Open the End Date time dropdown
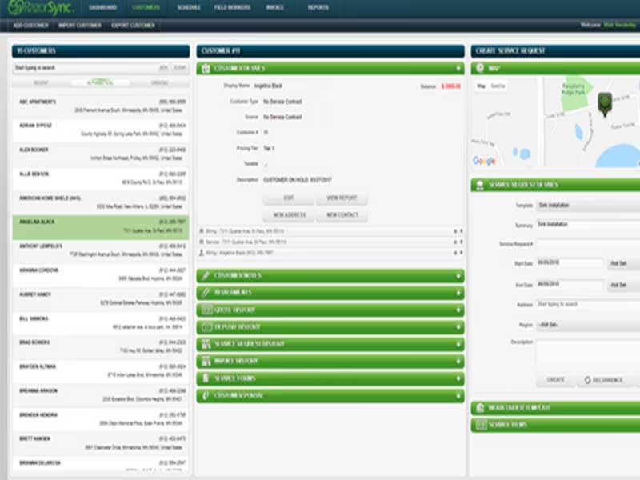Image resolution: width=640 pixels, height=480 pixels. [623, 285]
